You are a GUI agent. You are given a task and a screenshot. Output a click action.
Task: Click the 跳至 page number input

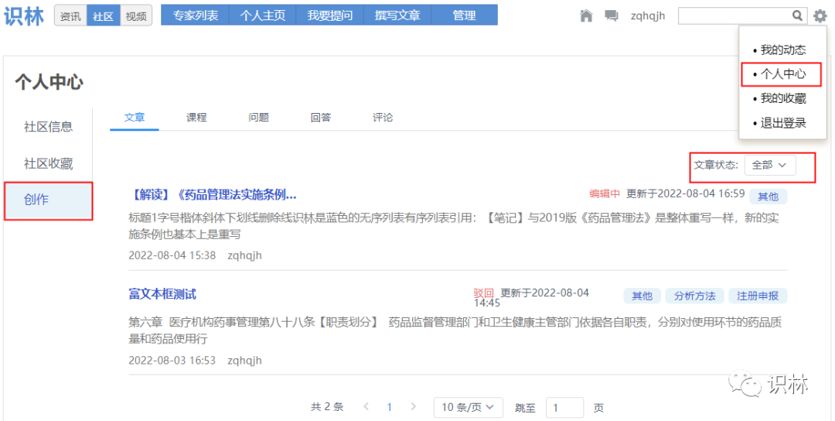point(564,408)
